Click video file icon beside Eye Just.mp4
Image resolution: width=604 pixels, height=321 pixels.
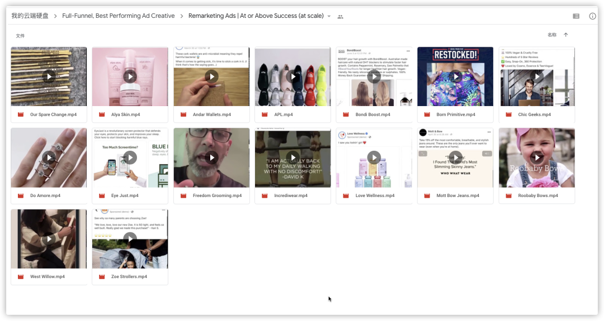(102, 196)
